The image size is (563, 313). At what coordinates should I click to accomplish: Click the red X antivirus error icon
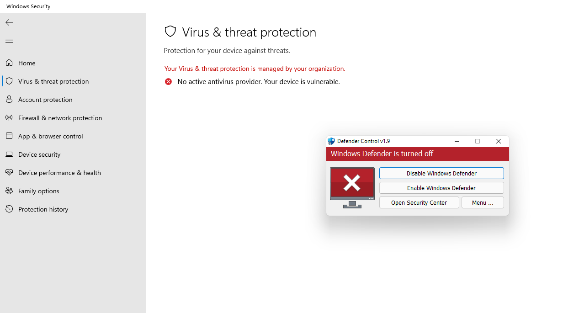point(168,81)
